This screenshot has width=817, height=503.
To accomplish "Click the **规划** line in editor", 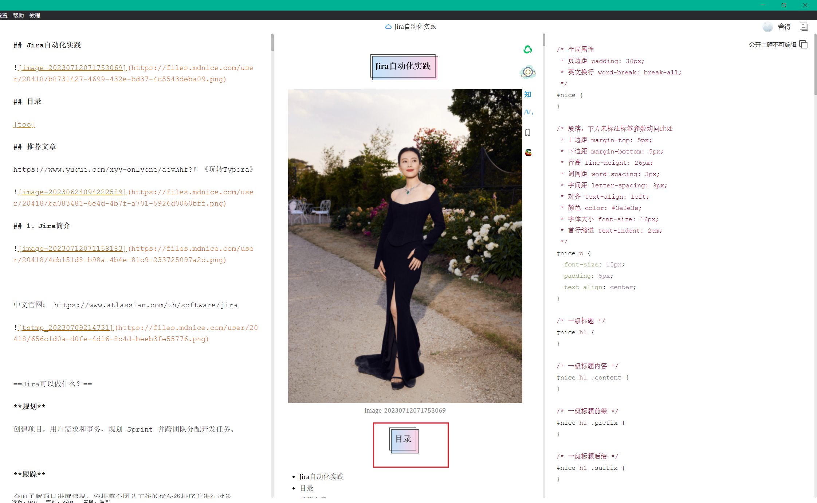I will pos(30,407).
